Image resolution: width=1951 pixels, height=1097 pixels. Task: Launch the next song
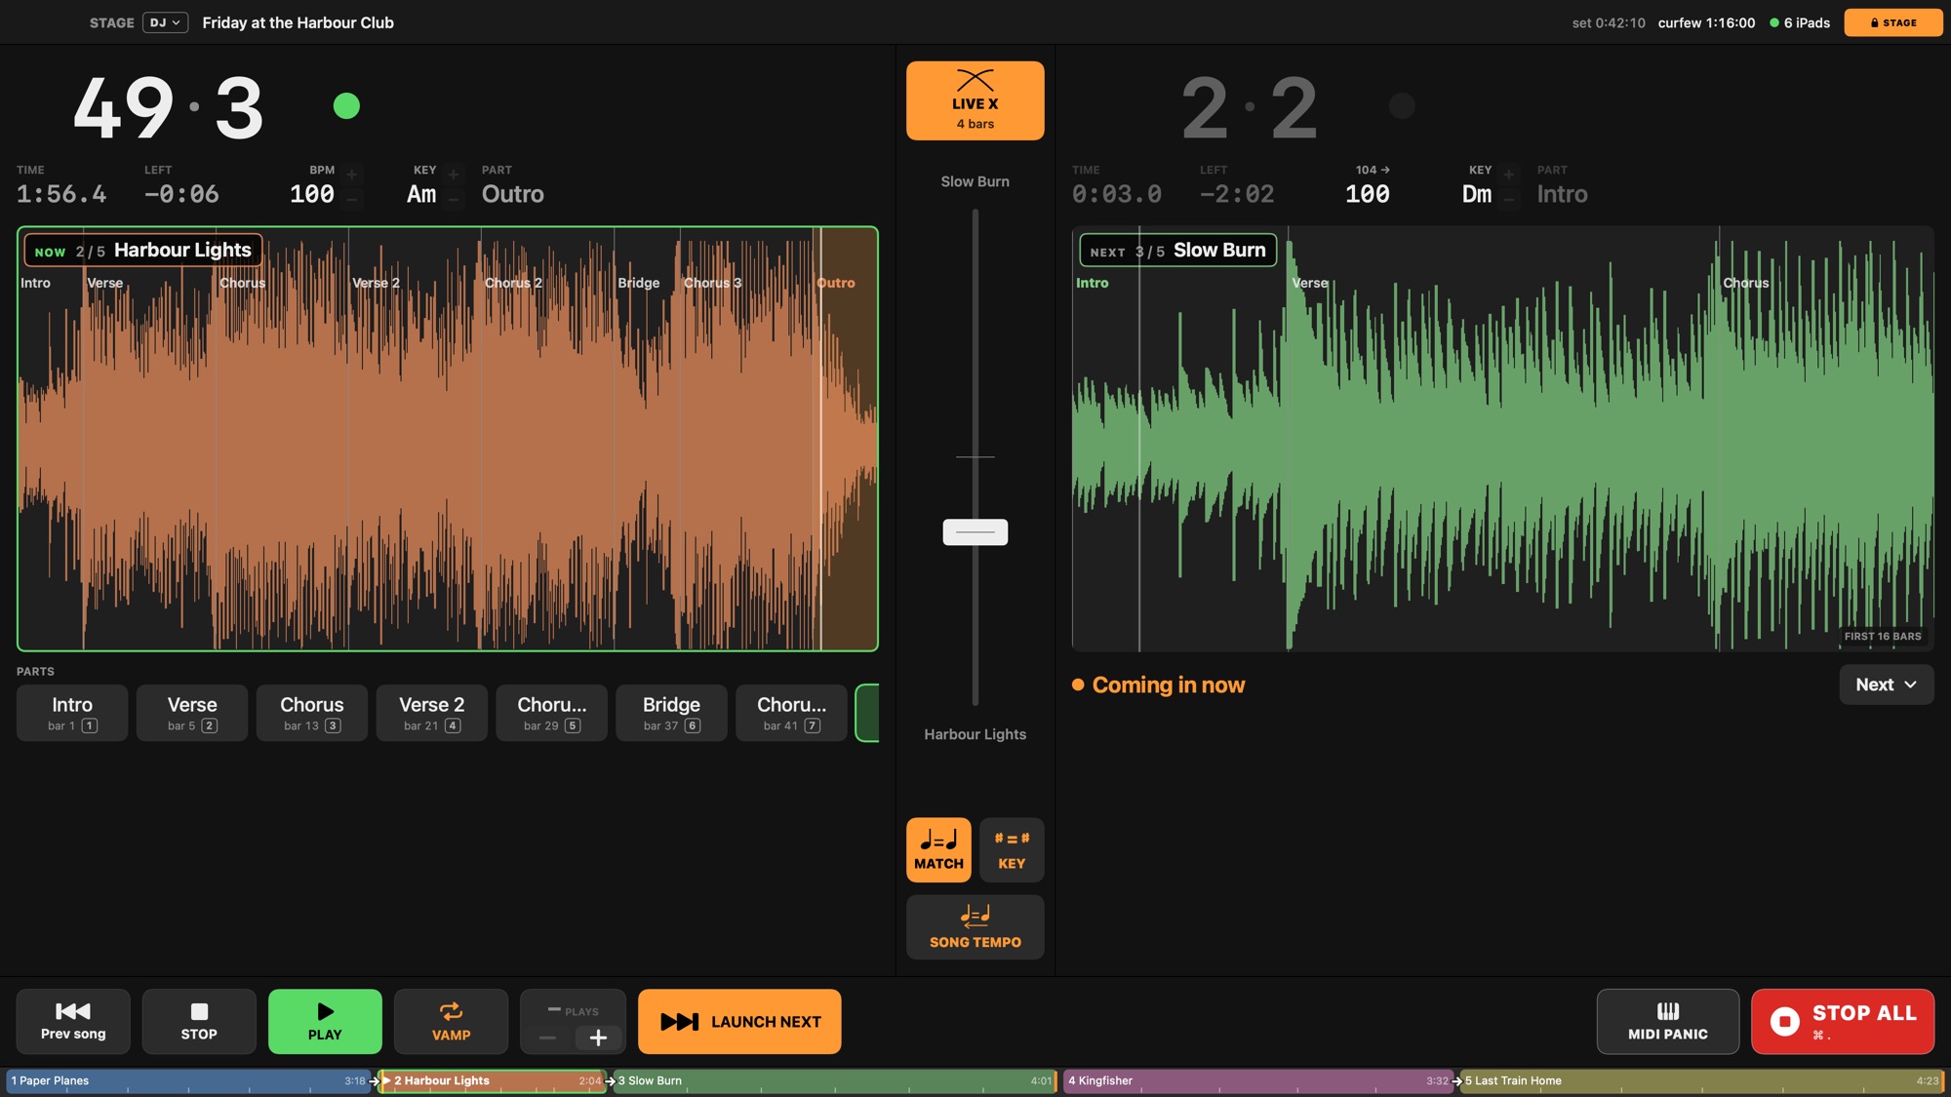(739, 1021)
